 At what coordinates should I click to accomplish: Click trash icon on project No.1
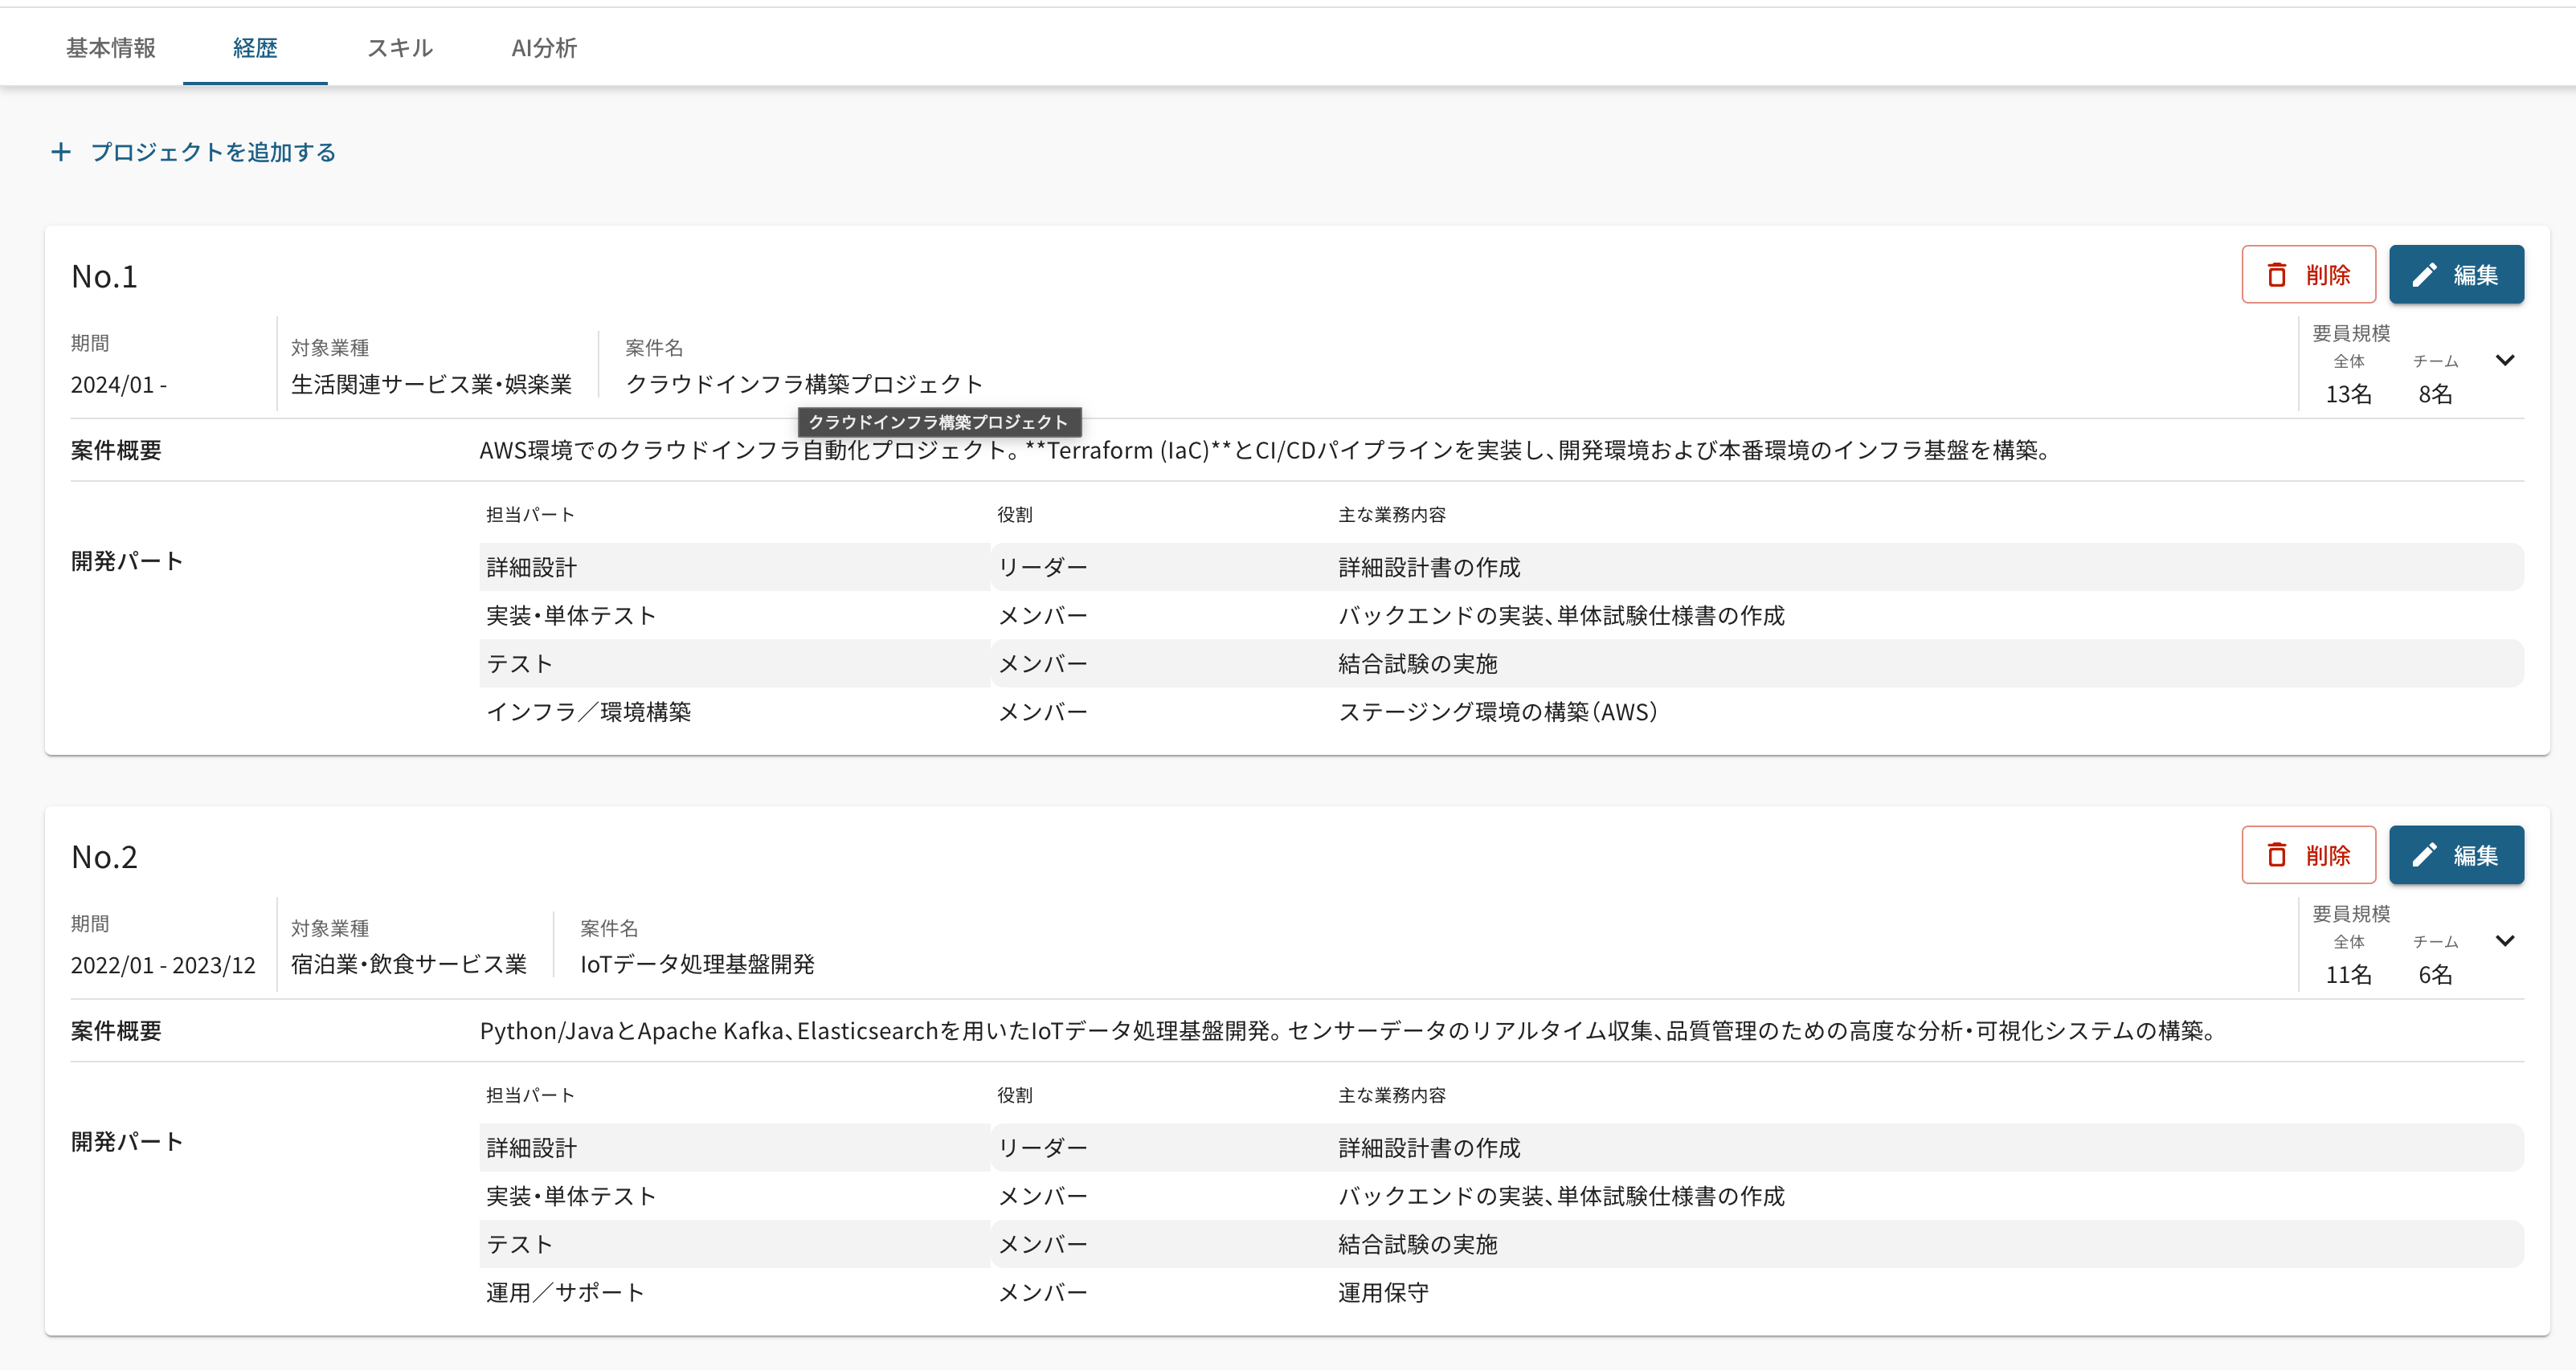2277,275
